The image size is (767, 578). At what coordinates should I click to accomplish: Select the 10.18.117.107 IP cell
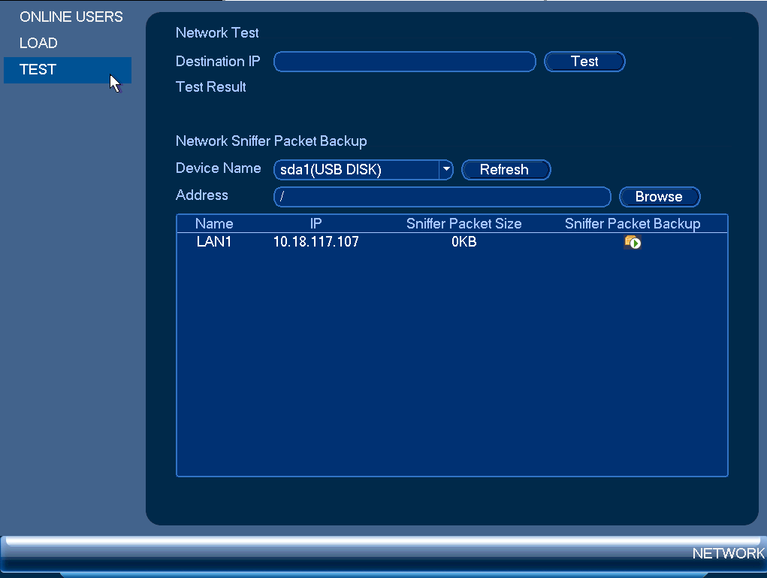tap(316, 241)
